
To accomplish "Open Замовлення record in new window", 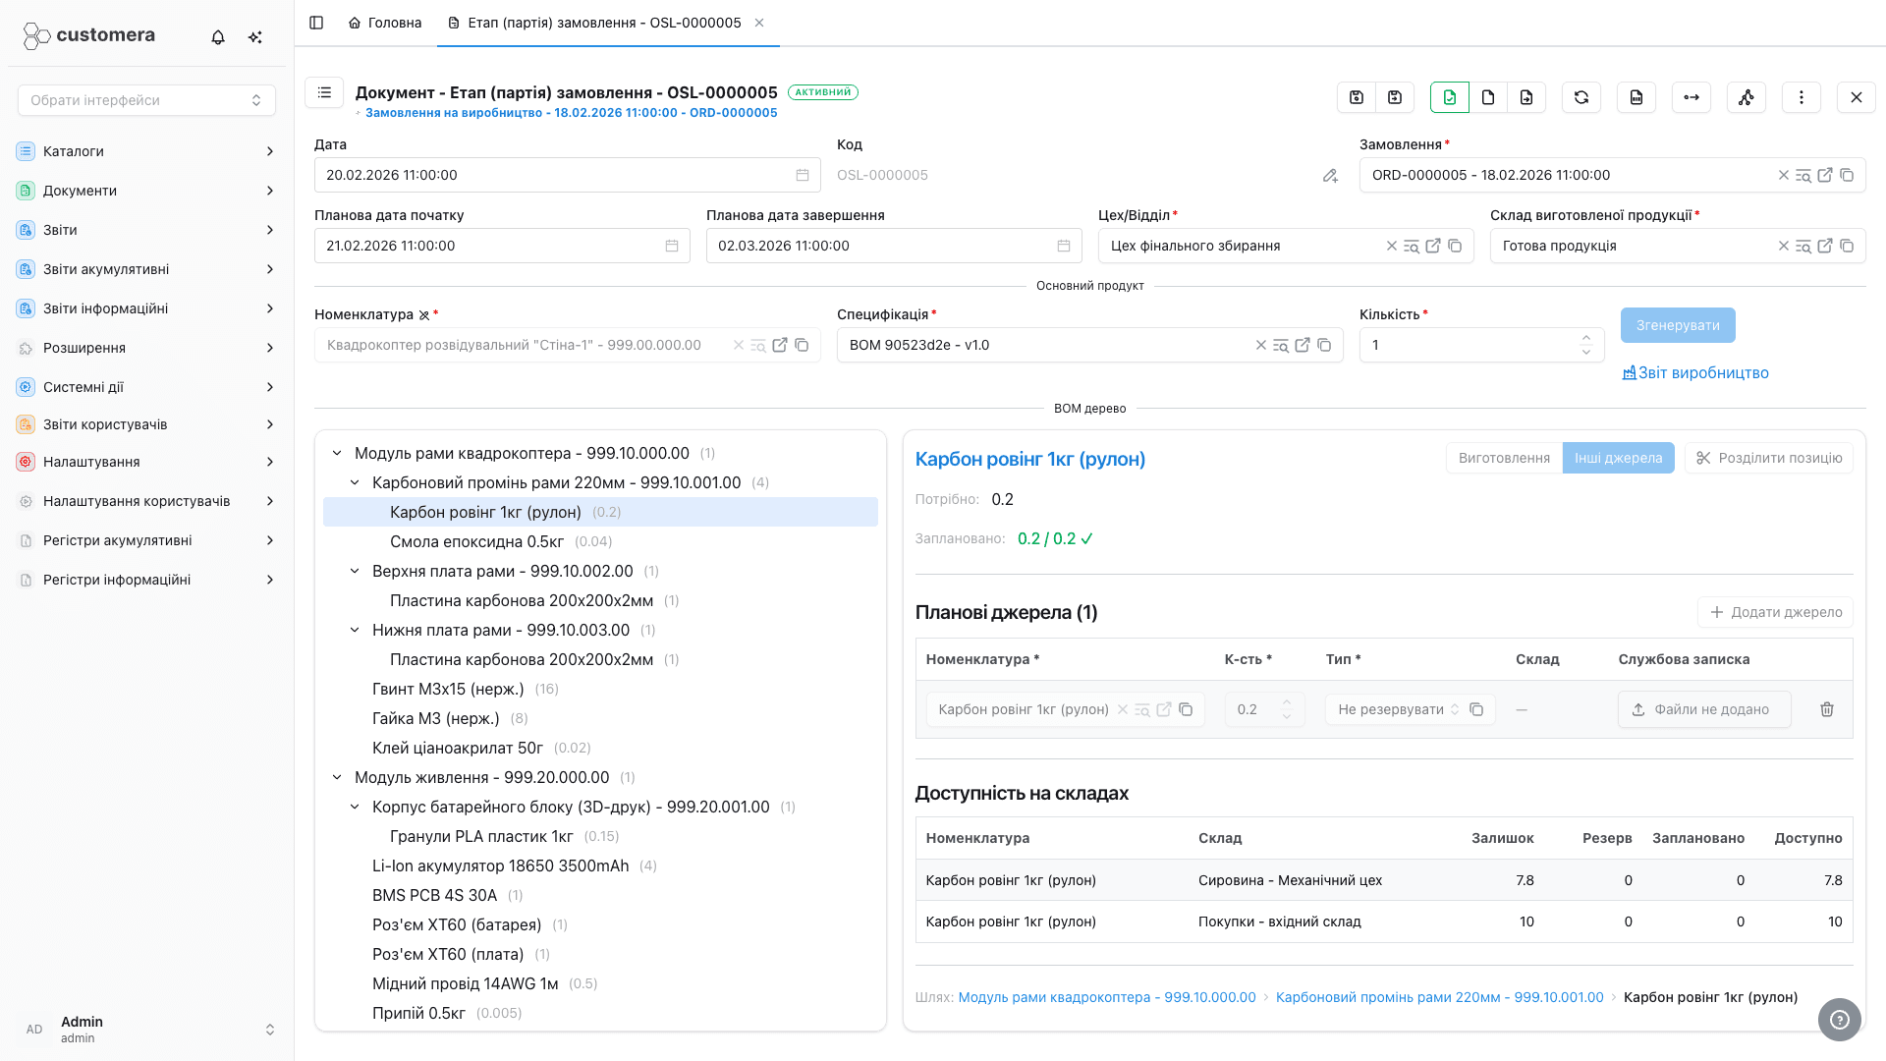I will click(x=1825, y=175).
